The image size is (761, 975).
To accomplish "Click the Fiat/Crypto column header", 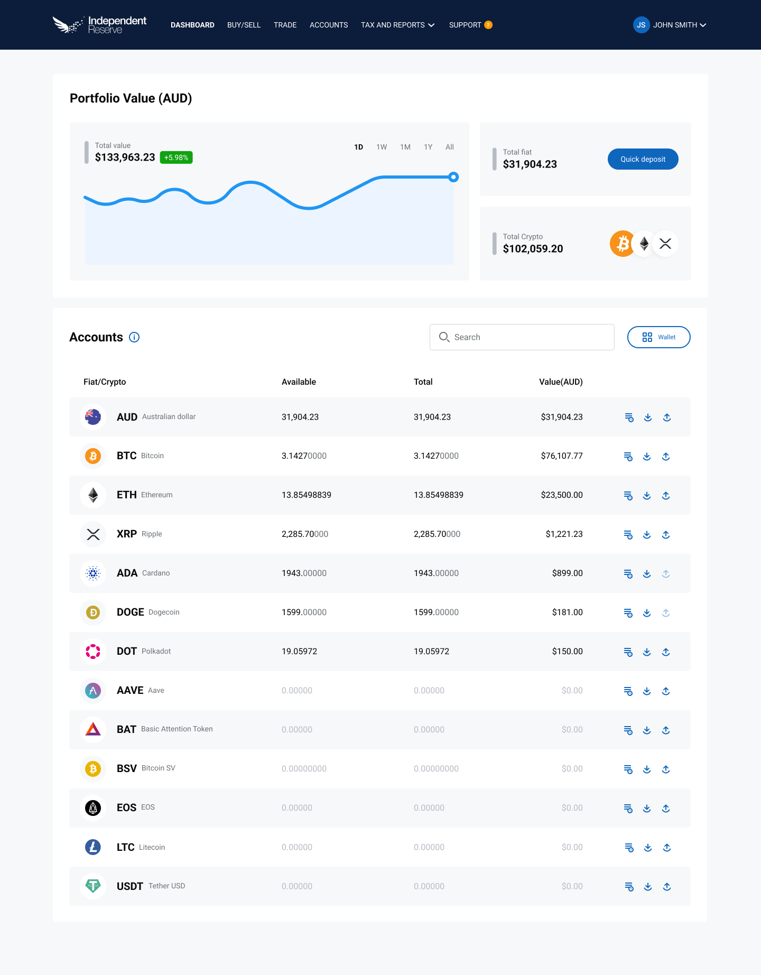I will coord(105,382).
